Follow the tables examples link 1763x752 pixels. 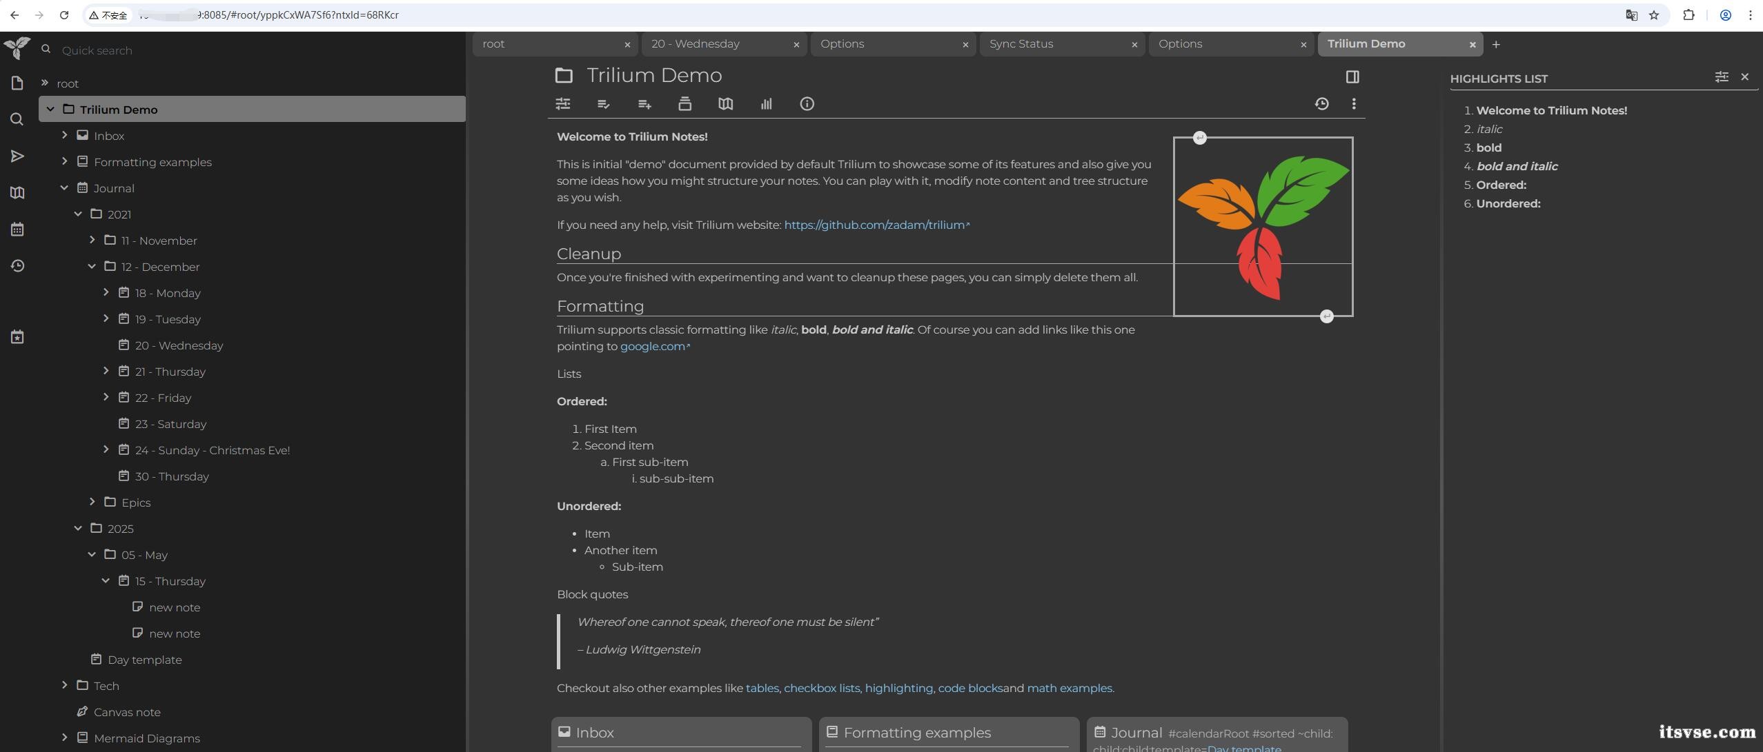pos(762,688)
